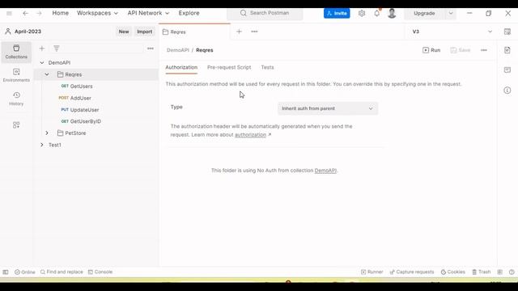This screenshot has height=291, width=518.
Task: Click the Search Postman field
Action: [265, 13]
